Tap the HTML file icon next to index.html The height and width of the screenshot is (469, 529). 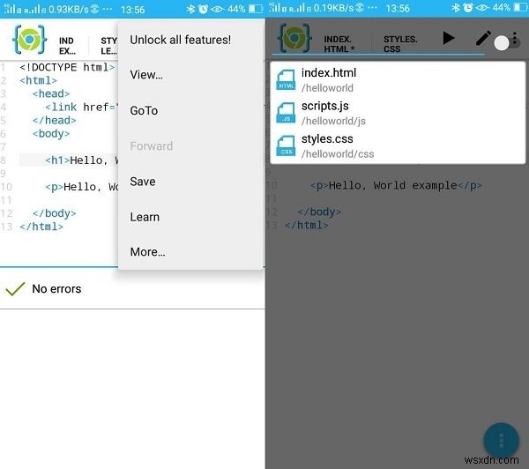pyautogui.click(x=286, y=79)
